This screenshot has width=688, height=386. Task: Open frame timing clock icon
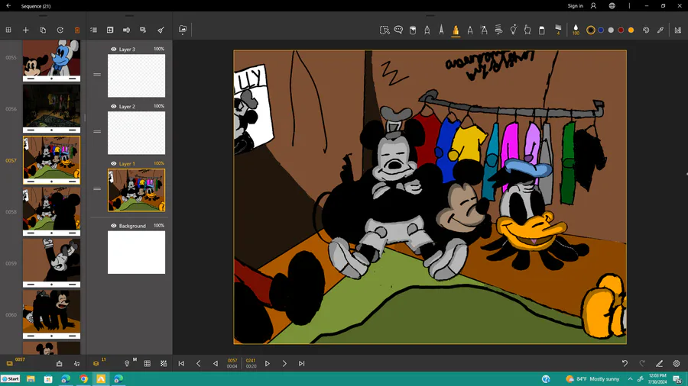pyautogui.click(x=60, y=31)
